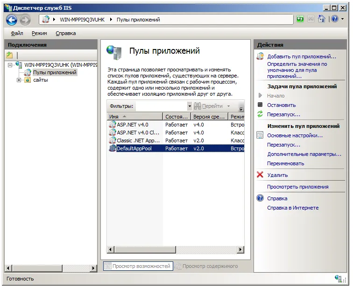Open Справка в Интернете link
Image resolution: width=353 pixels, height=288 pixels.
293,208
